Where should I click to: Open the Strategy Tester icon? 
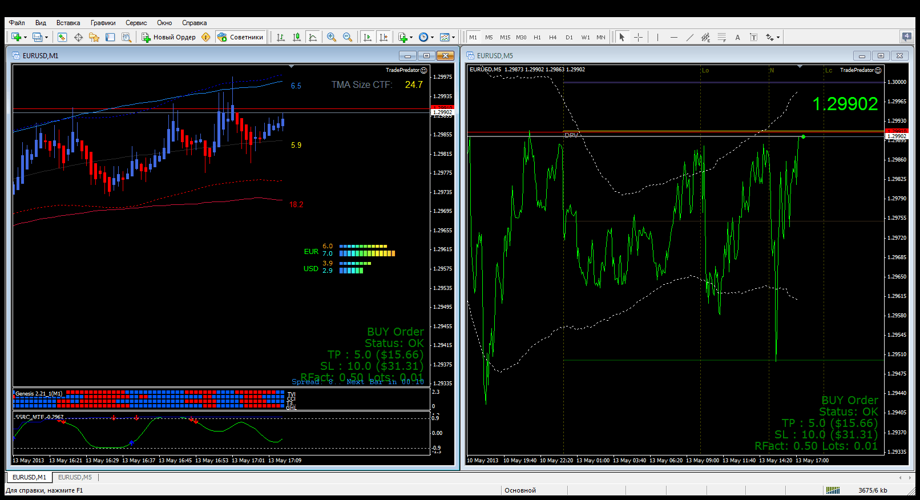[x=126, y=37]
